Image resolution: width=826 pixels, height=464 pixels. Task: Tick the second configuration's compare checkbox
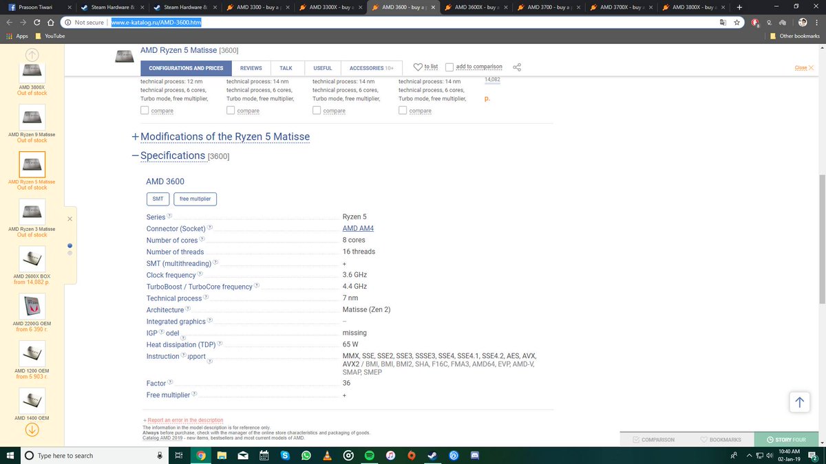[x=231, y=110]
